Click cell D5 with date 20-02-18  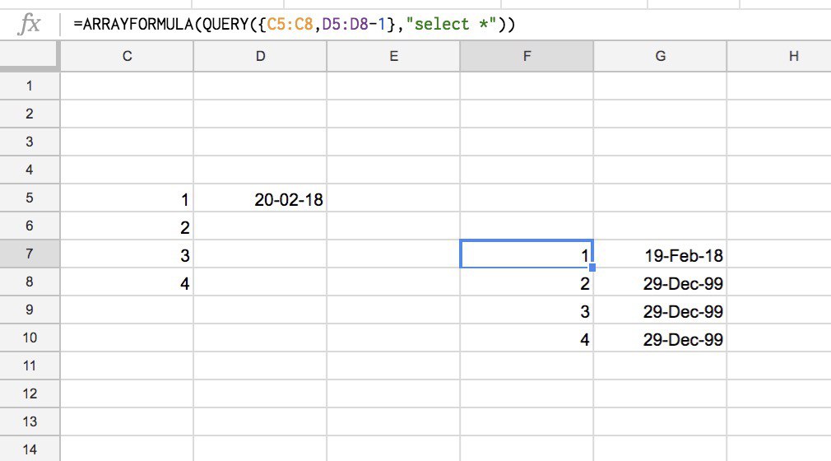pos(260,198)
